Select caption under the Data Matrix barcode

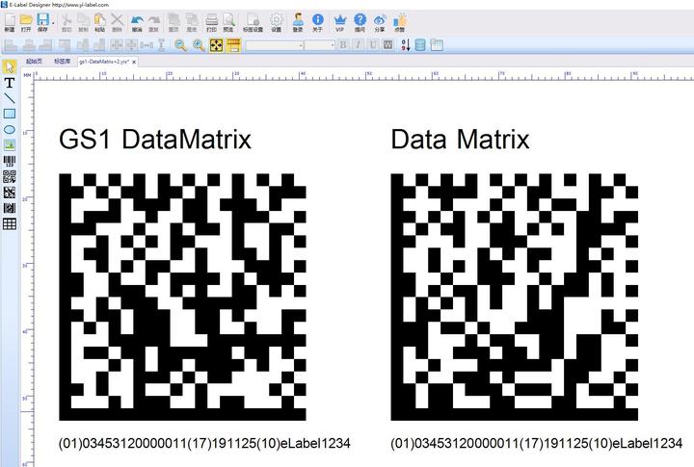(x=537, y=443)
